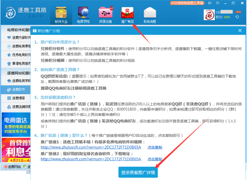
Task: Refresh the points with circular arrow icon
Action: [x=237, y=17]
